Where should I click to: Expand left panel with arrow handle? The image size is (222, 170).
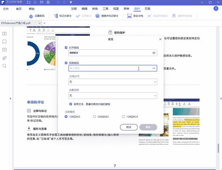(x=11, y=99)
